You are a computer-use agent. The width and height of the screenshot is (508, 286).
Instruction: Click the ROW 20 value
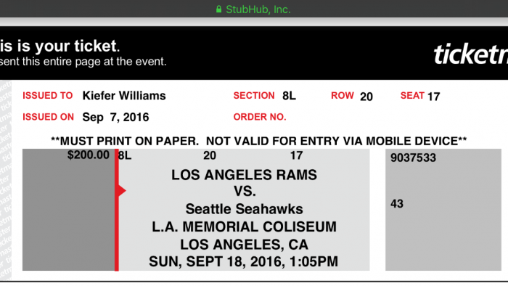(x=366, y=97)
